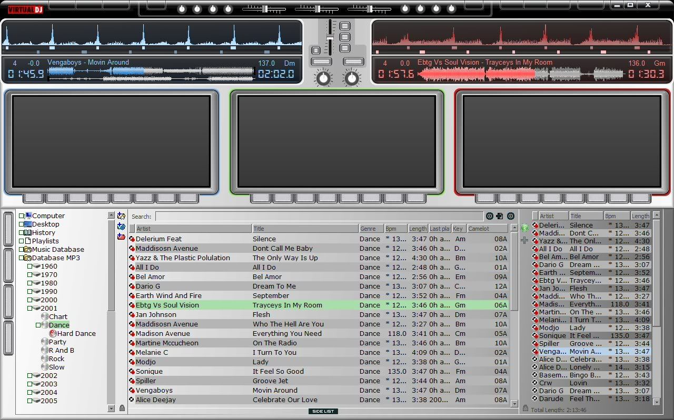Click the add filter folder icon (blue)
674x420 pixels.
(x=121, y=227)
